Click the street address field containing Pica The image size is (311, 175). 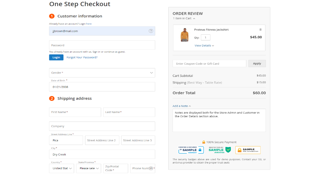[x=66, y=140]
